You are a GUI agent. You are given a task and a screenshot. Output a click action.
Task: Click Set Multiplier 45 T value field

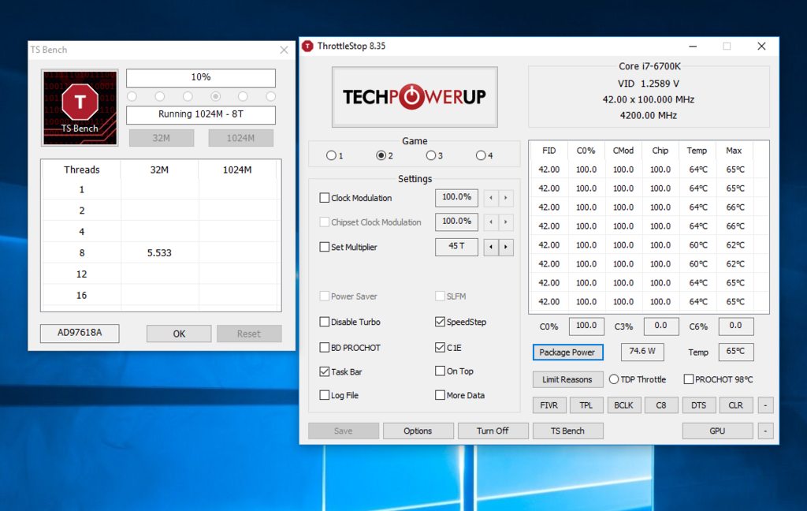tap(456, 247)
